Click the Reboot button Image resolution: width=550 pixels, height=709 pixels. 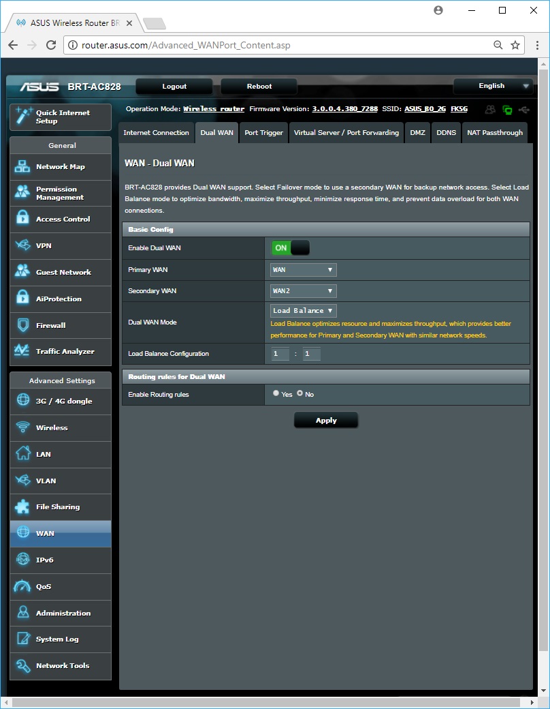[x=259, y=87]
